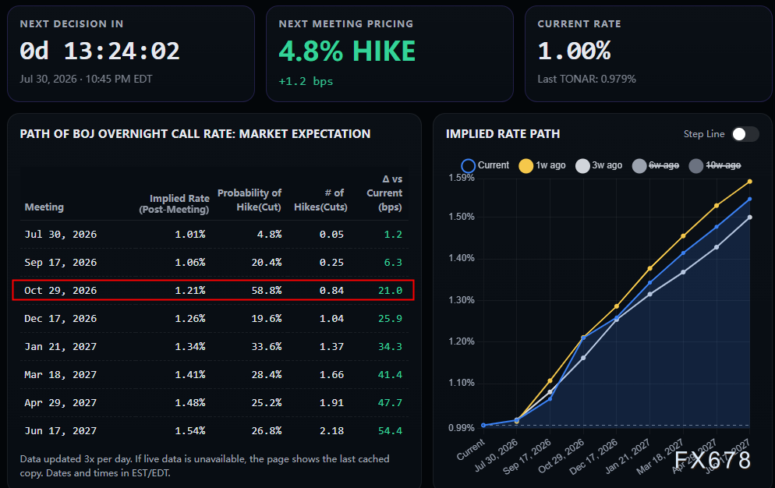
Task: Select the Sep 17, 2026 meeting row
Action: [214, 263]
